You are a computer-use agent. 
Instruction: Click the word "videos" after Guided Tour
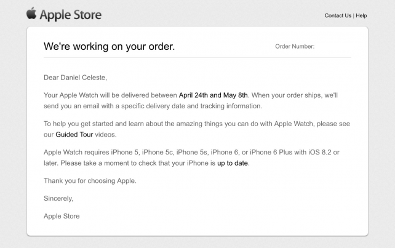pos(106,135)
